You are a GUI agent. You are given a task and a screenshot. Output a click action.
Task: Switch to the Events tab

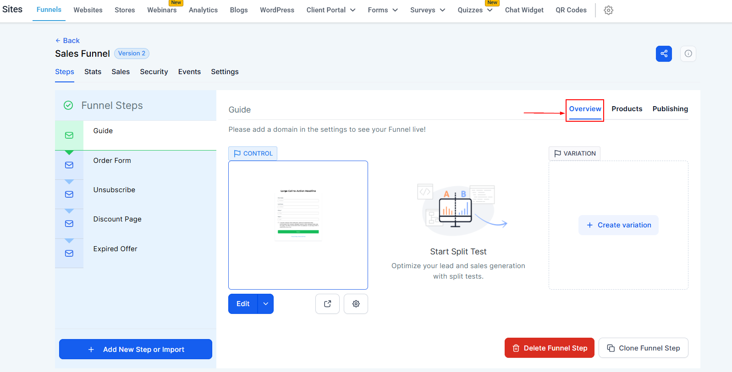click(x=189, y=72)
